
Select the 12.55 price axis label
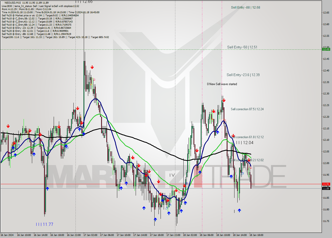coord(326,36)
